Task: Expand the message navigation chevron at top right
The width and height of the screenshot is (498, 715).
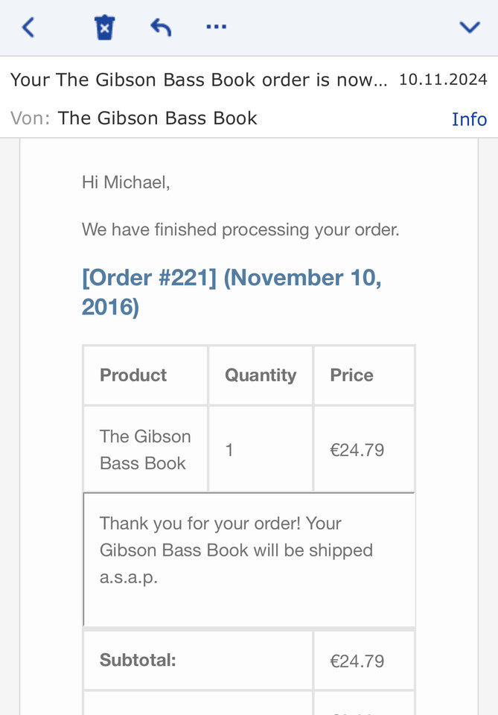Action: 470,28
